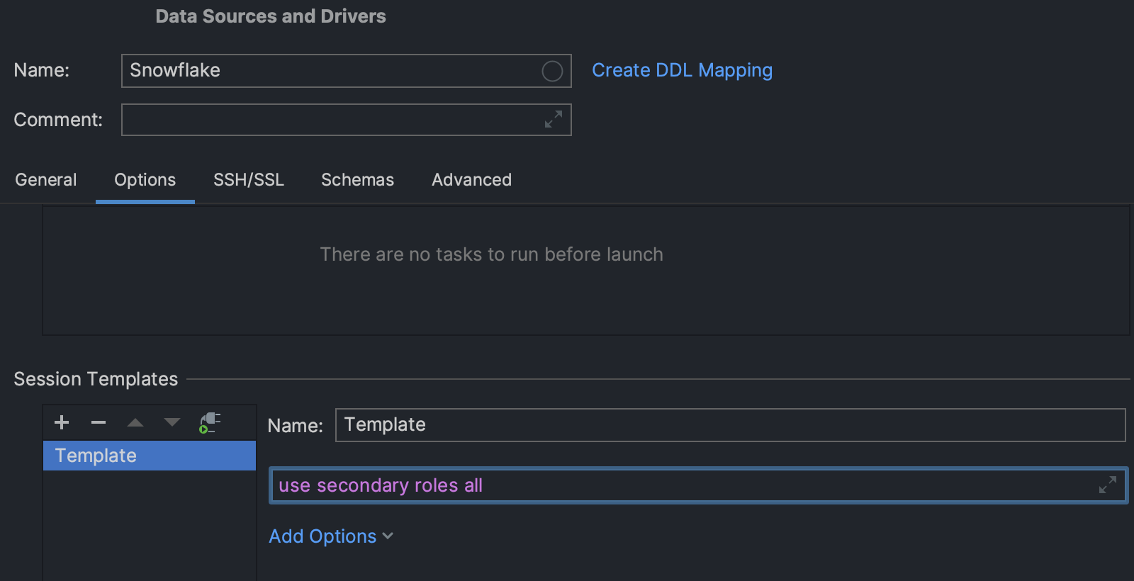Expand the Comment field editor
Image resolution: width=1134 pixels, height=581 pixels.
point(553,119)
